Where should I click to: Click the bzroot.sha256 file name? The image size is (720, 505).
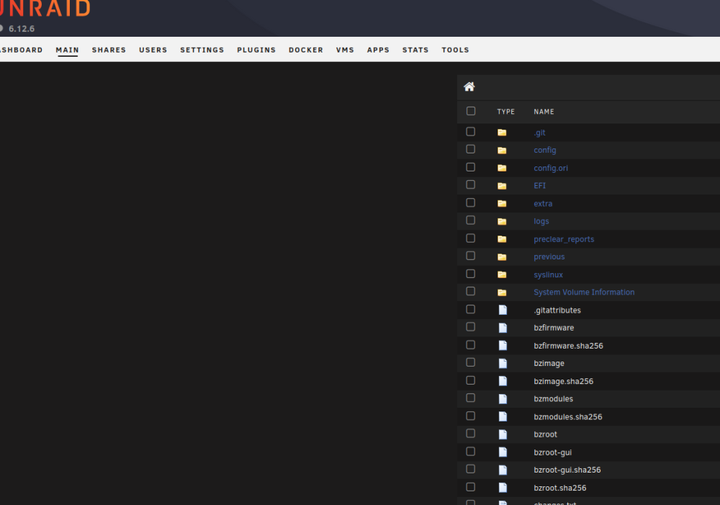559,488
